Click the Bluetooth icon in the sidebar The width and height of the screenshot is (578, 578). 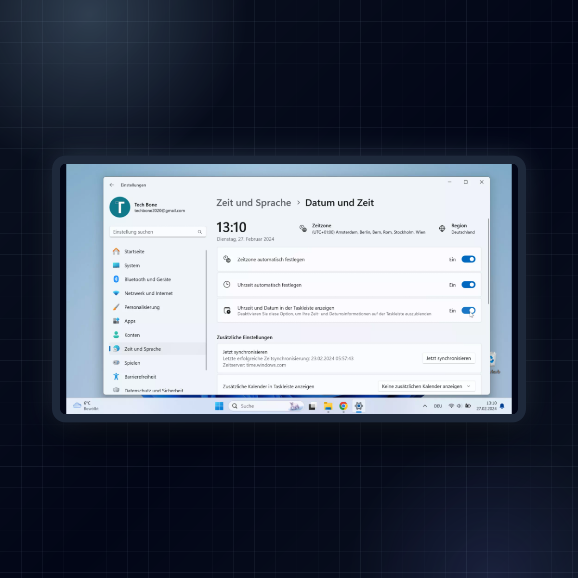point(116,279)
